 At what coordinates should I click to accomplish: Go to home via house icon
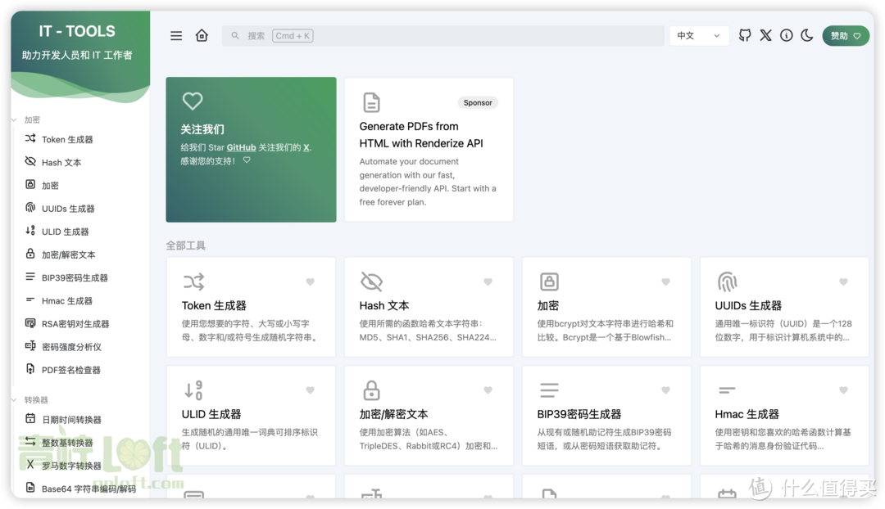click(202, 36)
